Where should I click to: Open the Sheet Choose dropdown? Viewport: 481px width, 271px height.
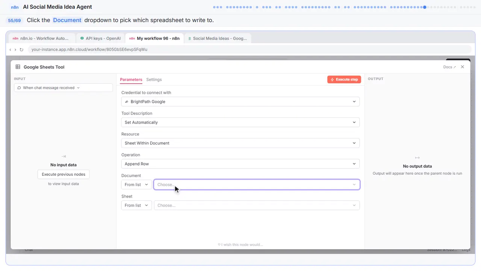coord(257,205)
